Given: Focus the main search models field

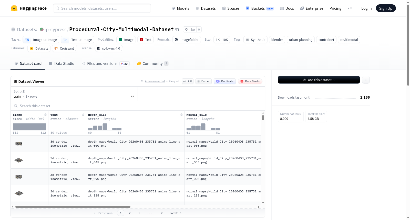Looking at the screenshot, I should [x=102, y=8].
